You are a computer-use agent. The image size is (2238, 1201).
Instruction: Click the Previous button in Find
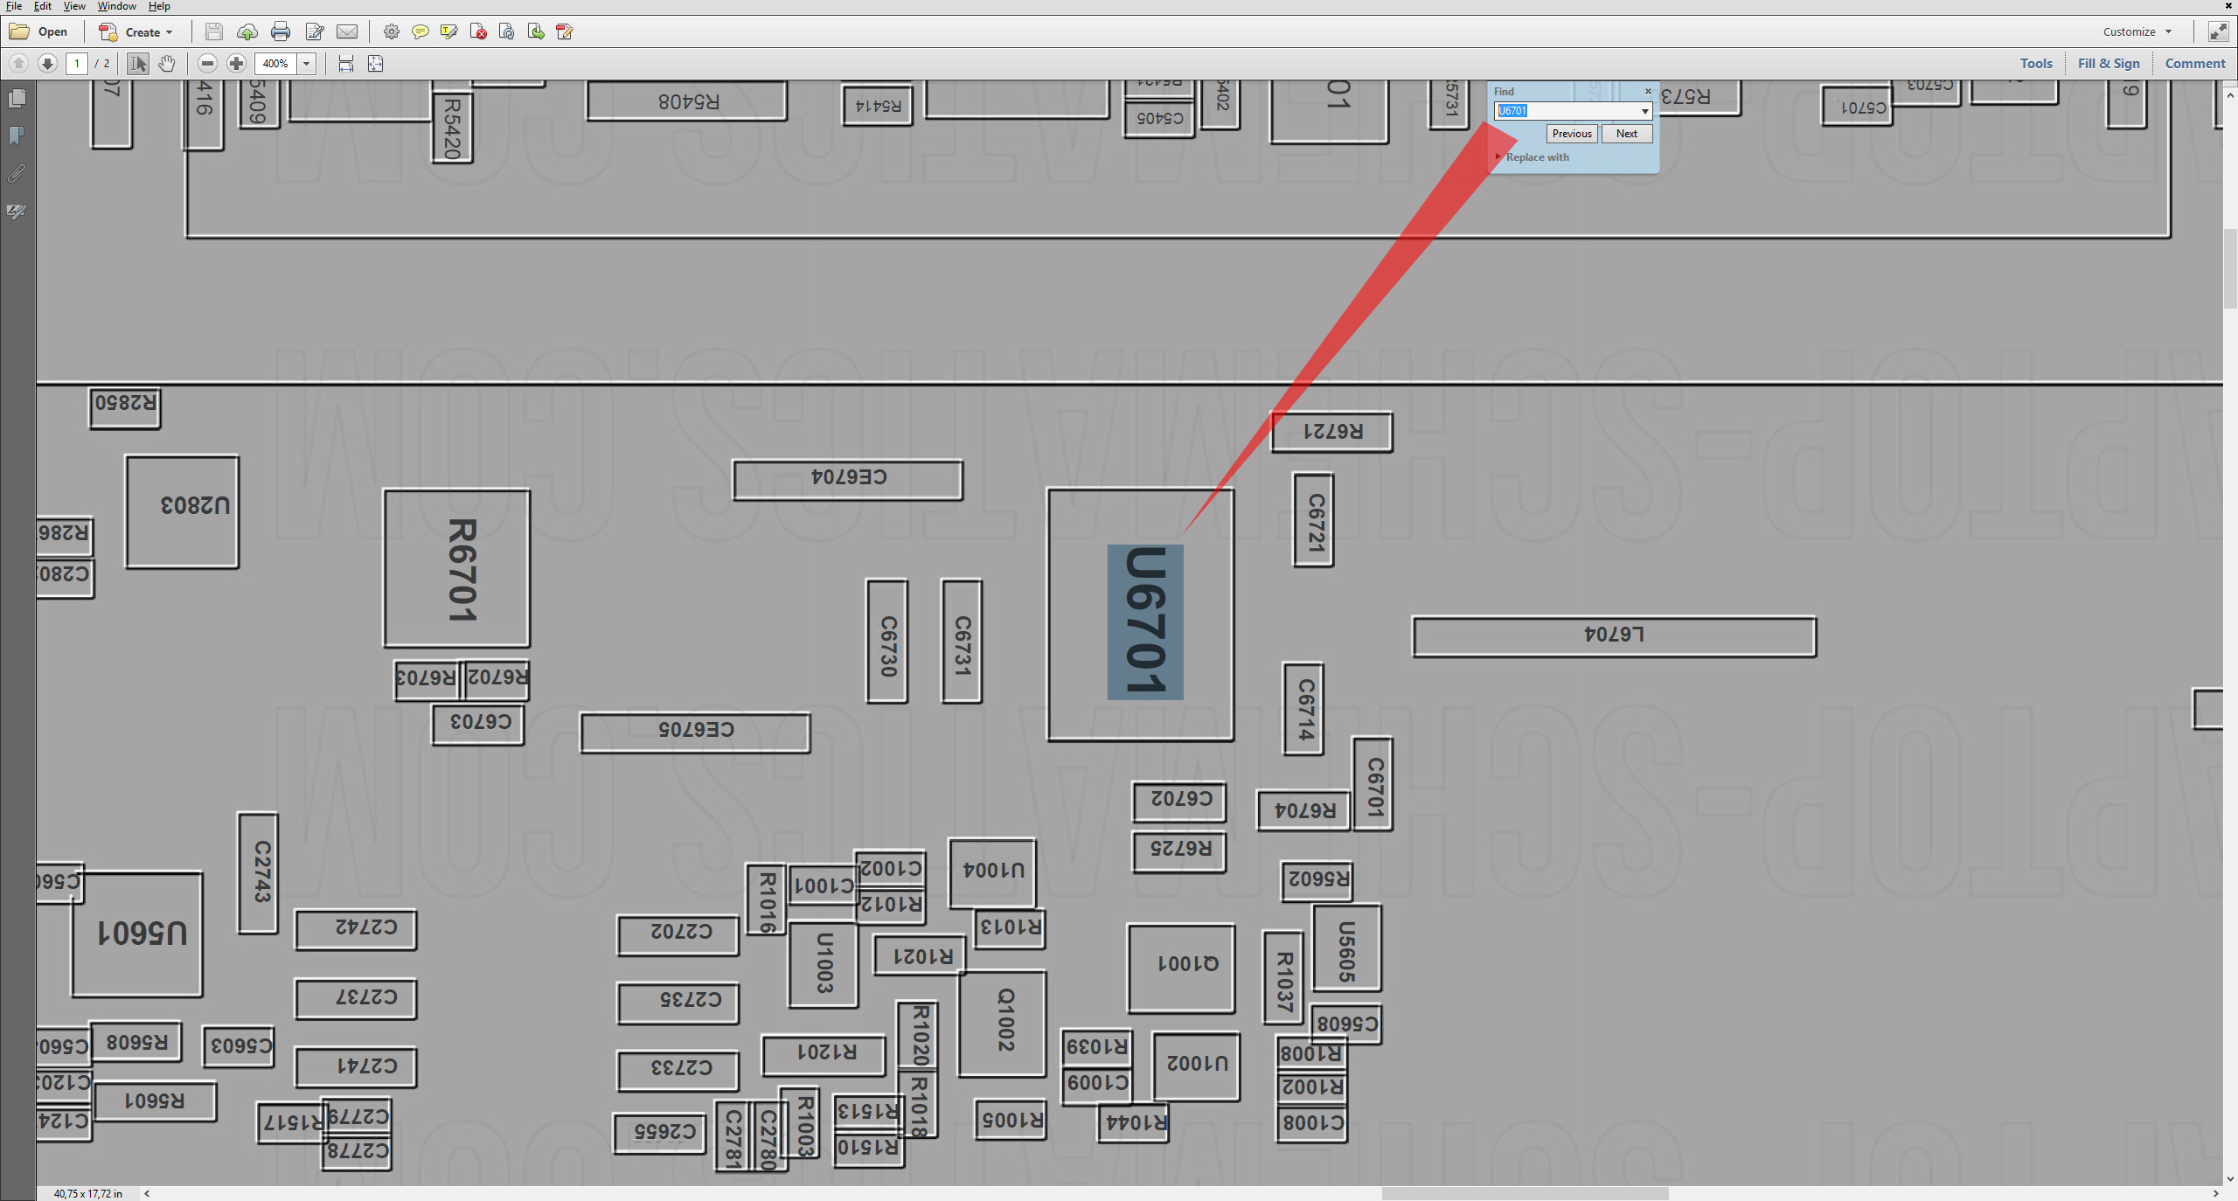tap(1571, 134)
